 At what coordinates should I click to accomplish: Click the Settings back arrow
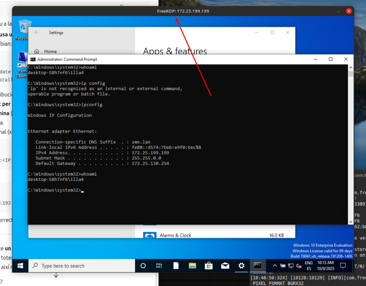(36, 33)
